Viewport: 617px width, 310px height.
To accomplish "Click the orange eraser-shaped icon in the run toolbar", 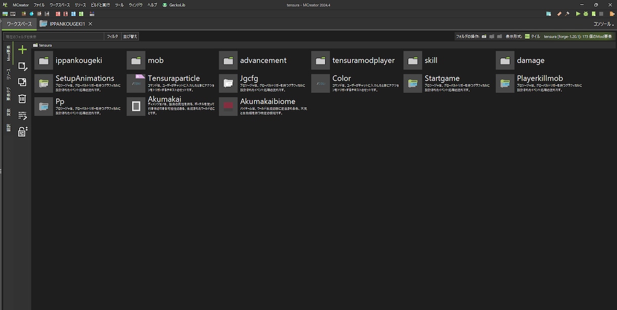I will click(x=559, y=14).
